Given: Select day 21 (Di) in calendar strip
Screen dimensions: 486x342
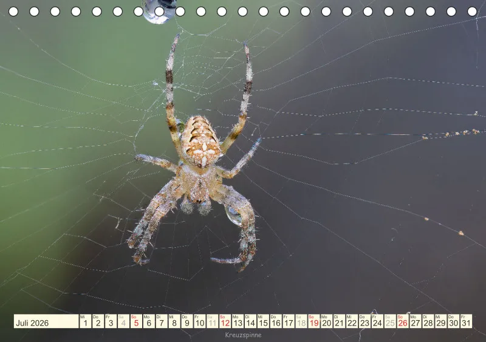Looking at the screenshot, I should (340, 321).
